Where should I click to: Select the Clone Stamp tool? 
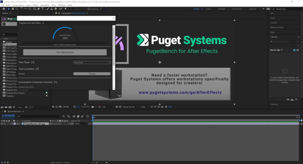tap(52, 9)
